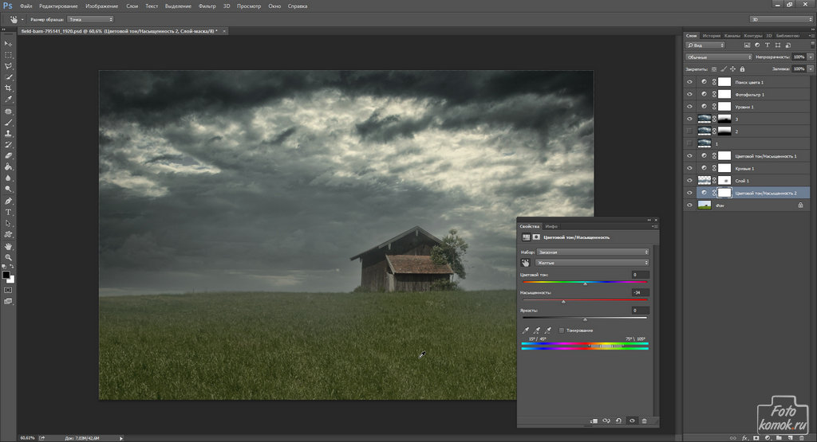Lock all for layer via padlock icon

point(742,69)
